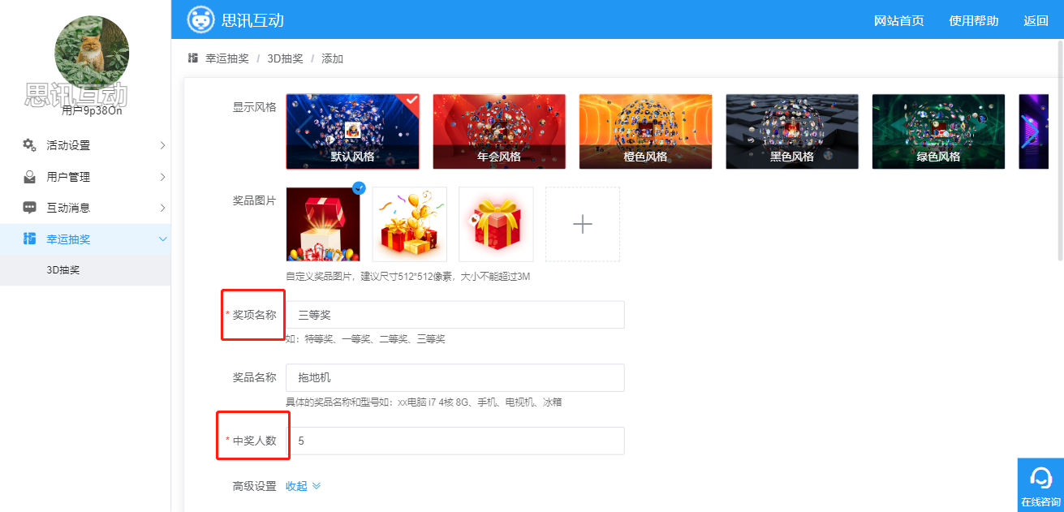Expand the 活动设置 menu chevron
This screenshot has height=512, width=1064.
(x=162, y=145)
